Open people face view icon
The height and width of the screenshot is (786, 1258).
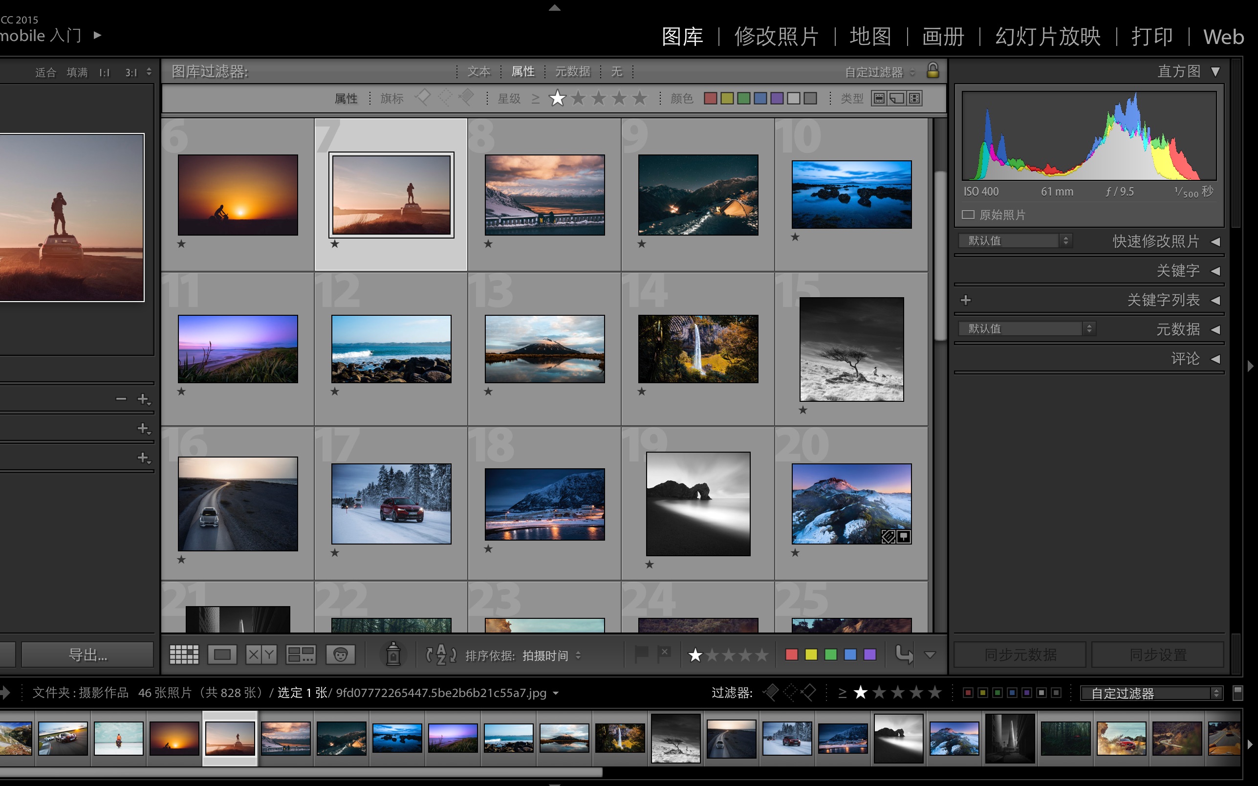(340, 655)
